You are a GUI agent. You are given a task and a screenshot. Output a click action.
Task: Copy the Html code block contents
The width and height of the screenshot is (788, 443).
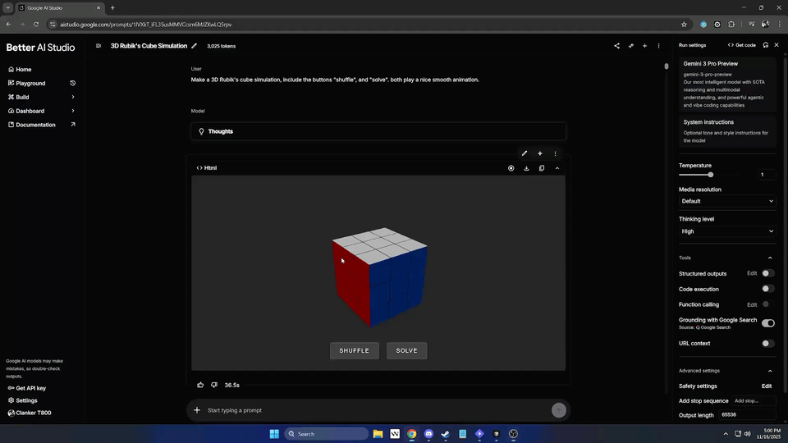[542, 168]
